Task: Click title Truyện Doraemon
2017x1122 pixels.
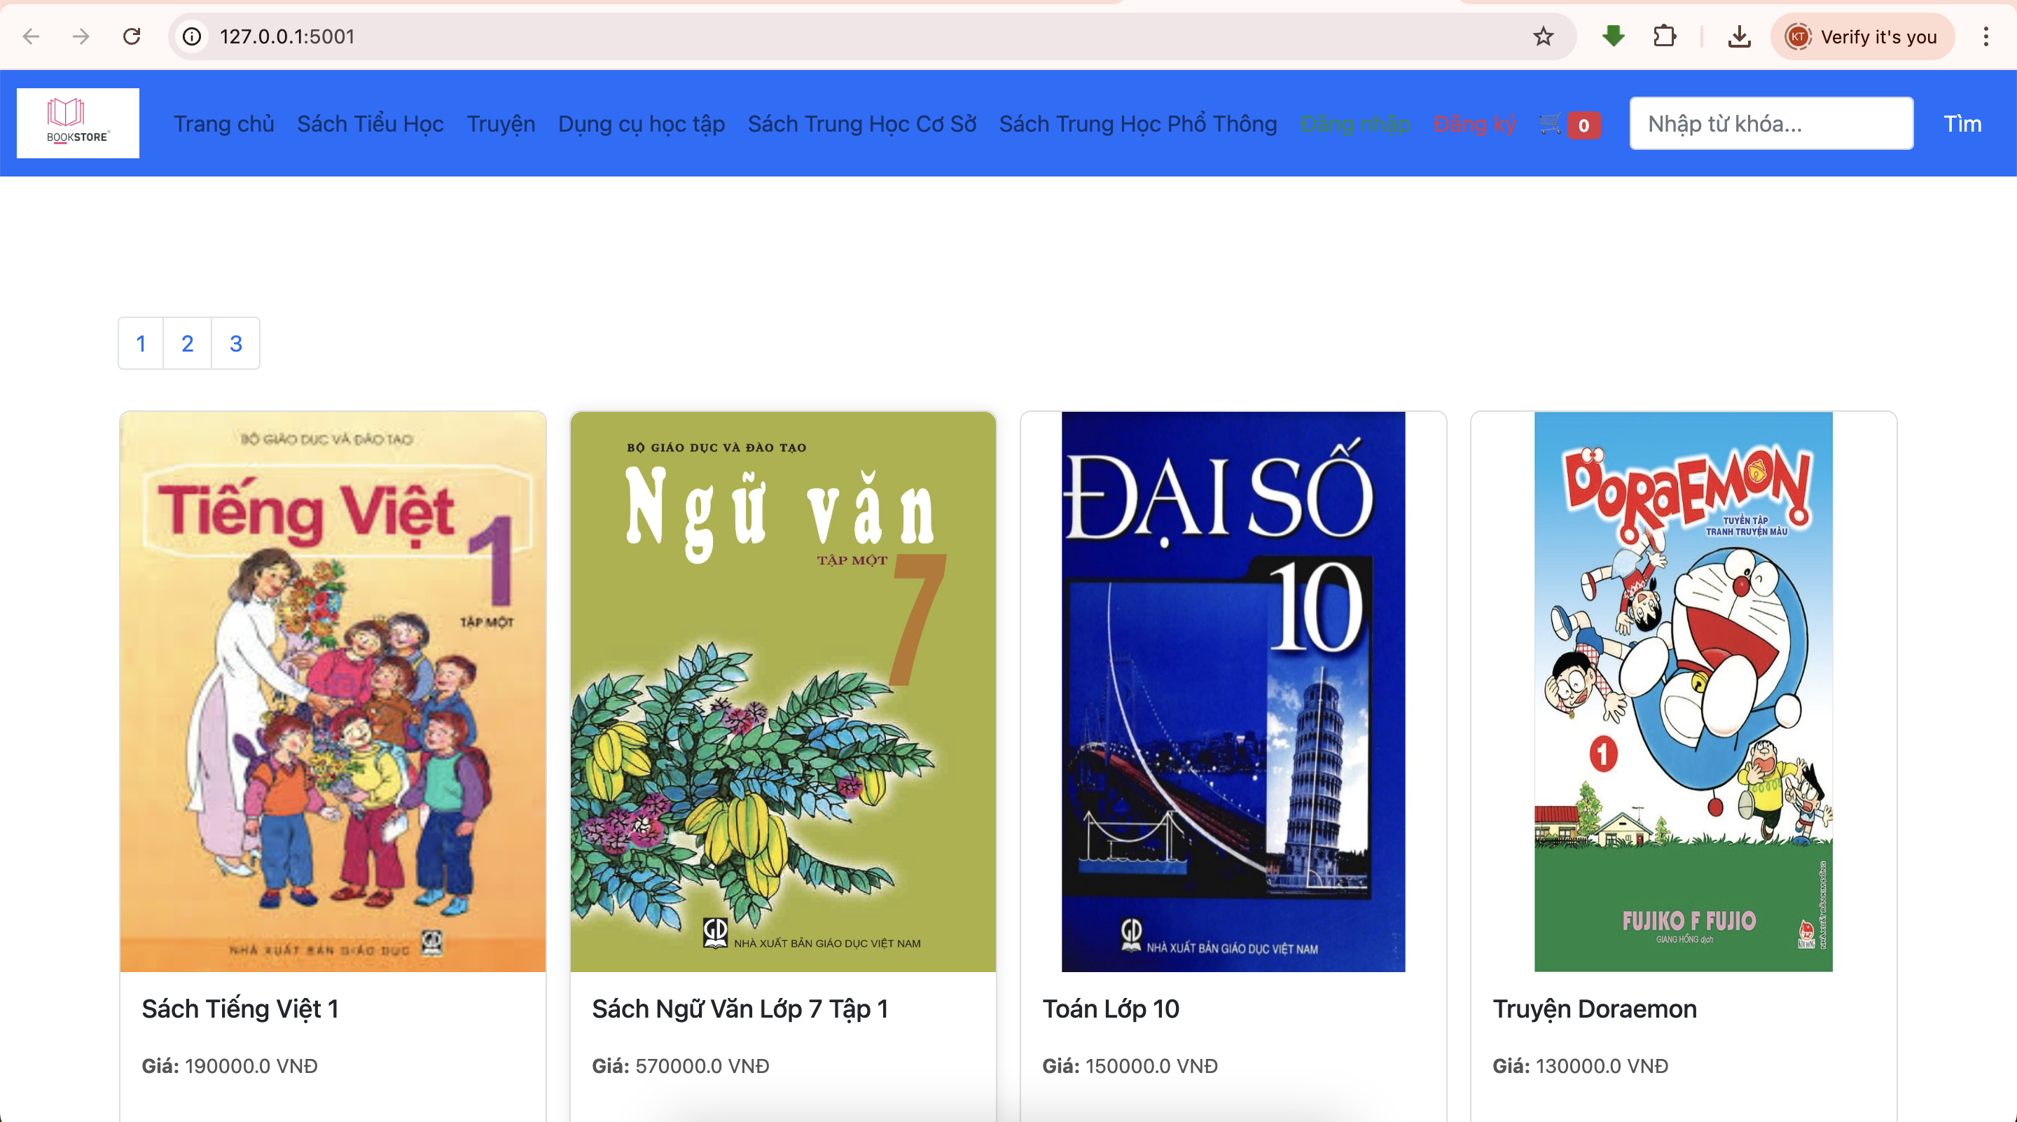Action: (x=1595, y=1009)
